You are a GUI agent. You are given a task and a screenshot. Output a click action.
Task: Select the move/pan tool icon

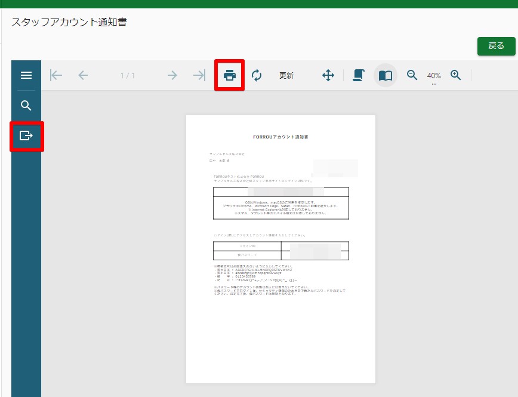328,75
